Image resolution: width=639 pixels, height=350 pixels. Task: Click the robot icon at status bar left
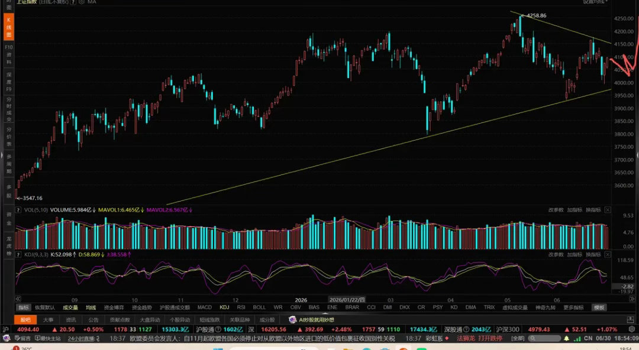pos(7,338)
